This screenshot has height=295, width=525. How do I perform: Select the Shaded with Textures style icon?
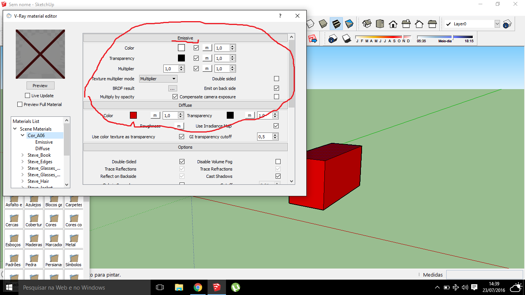pyautogui.click(x=336, y=24)
